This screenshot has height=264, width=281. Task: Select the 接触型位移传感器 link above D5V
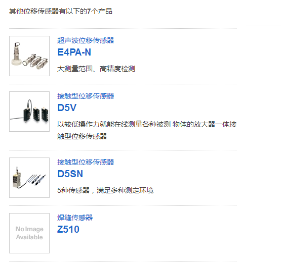[86, 96]
